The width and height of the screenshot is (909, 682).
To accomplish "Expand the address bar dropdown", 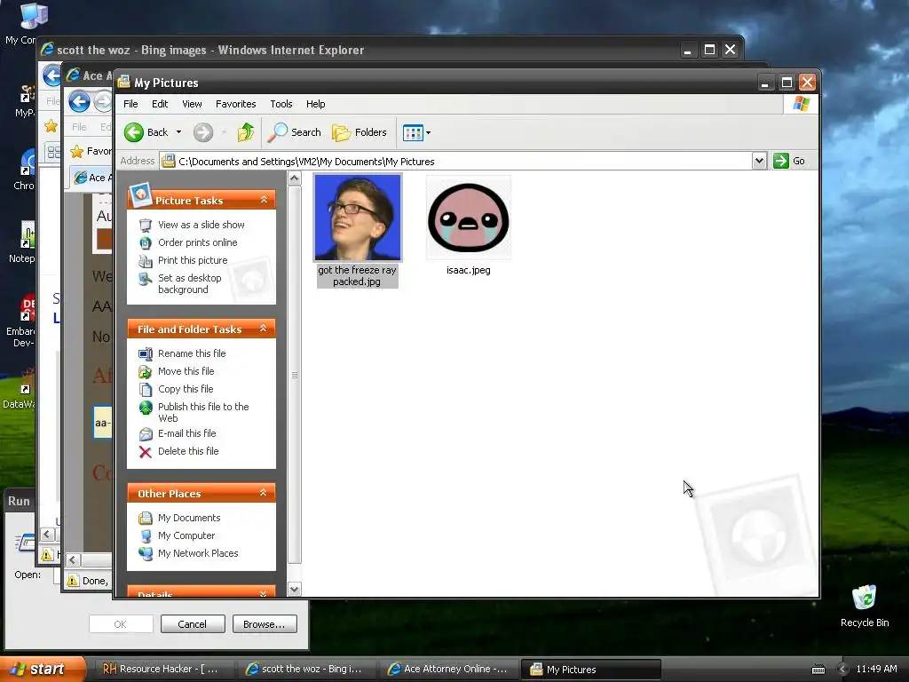I will [x=759, y=161].
